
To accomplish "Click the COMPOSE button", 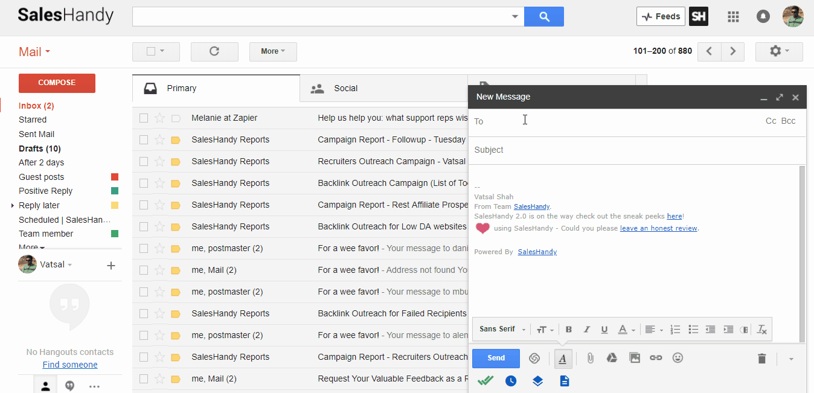I will (57, 83).
